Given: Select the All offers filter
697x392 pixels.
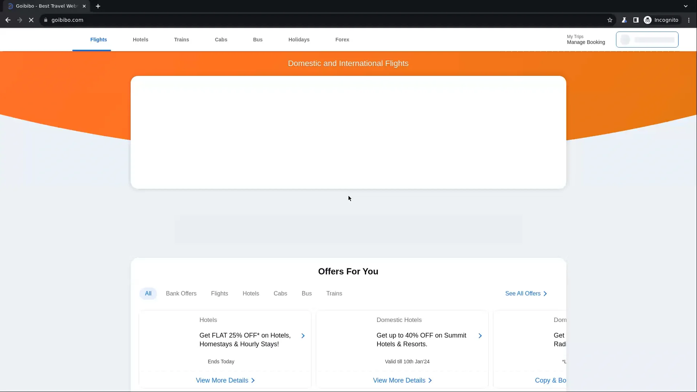Looking at the screenshot, I should [x=148, y=293].
